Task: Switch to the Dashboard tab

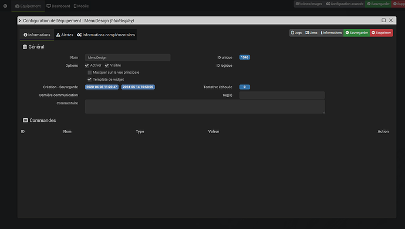Action: pos(58,6)
